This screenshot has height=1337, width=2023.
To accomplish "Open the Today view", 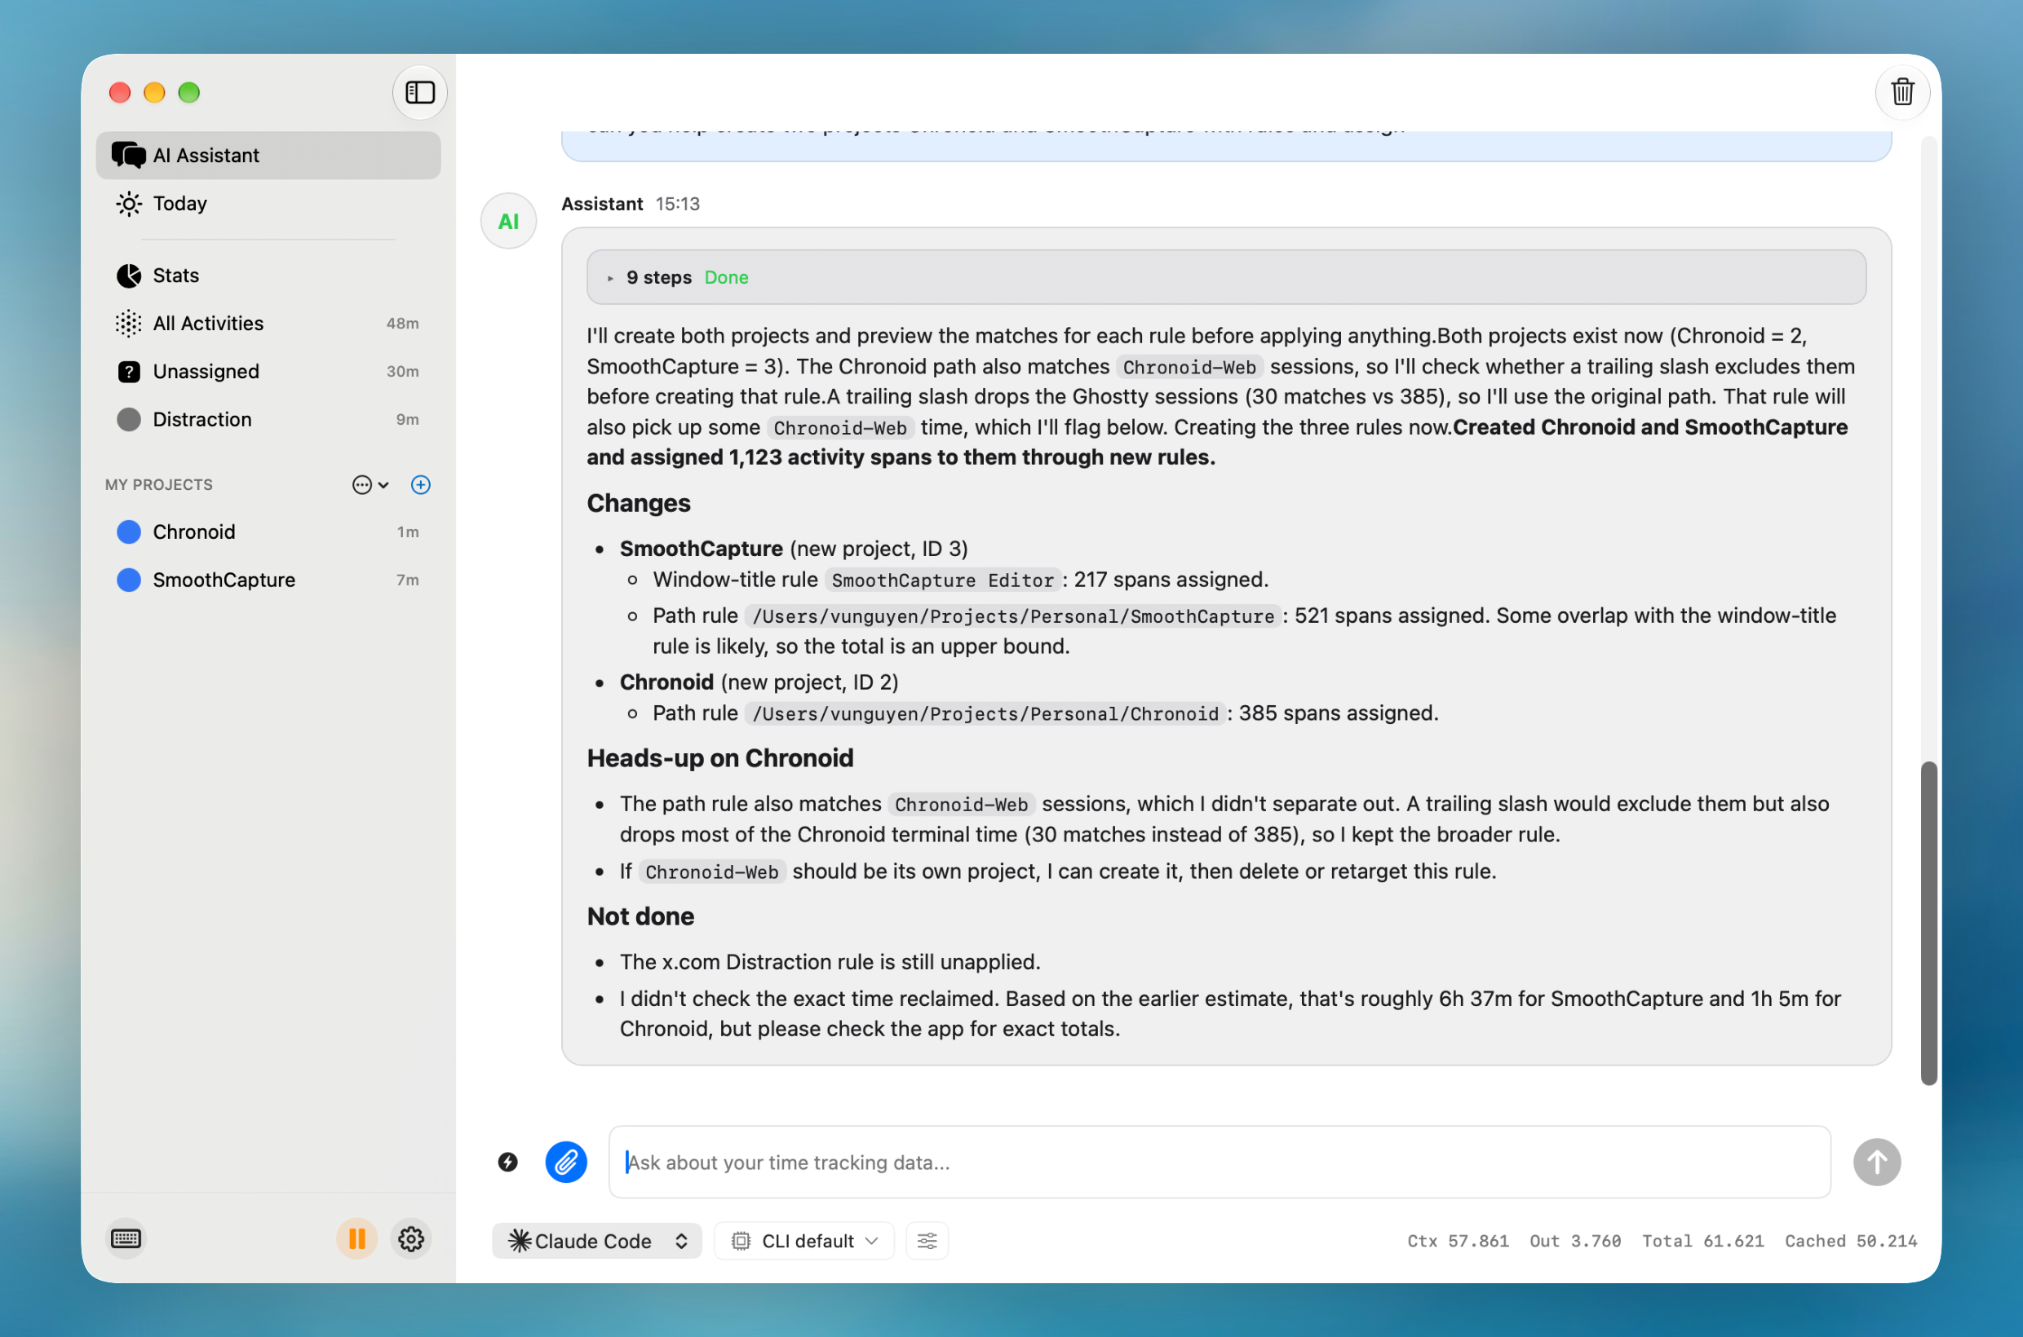I will click(x=268, y=203).
